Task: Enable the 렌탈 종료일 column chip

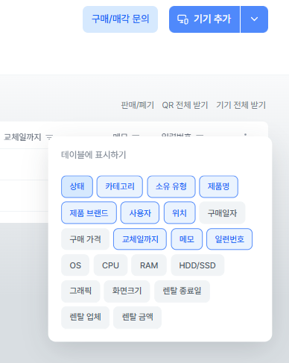Action: point(182,291)
